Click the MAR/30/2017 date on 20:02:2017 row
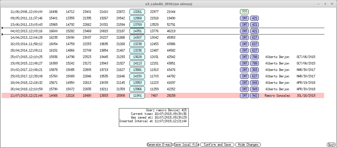Viewport: 337px width, 148px height. pyautogui.click(x=306, y=70)
